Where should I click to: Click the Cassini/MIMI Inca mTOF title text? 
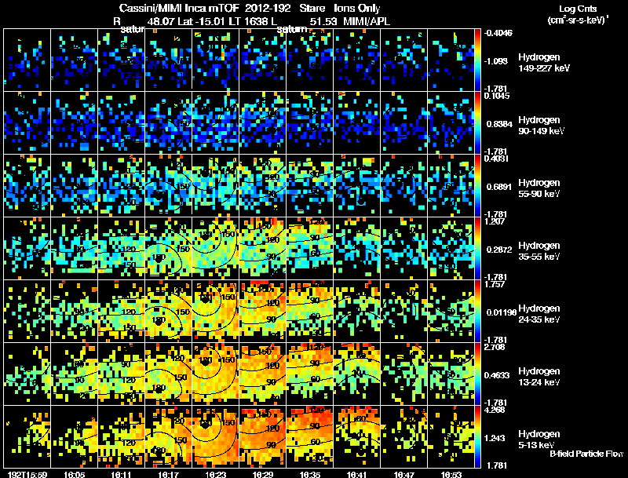[x=179, y=8]
